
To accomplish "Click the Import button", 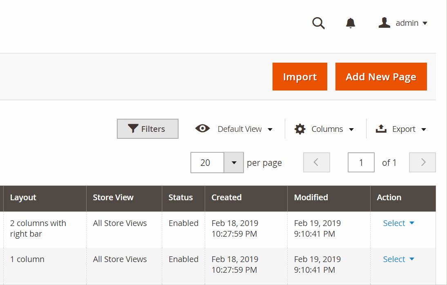I will point(300,77).
